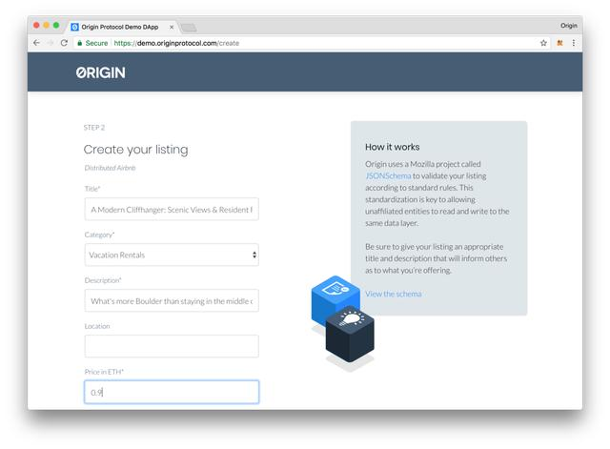Click the ORIGIN logo in the header
The width and height of the screenshot is (610, 449).
[x=101, y=72]
